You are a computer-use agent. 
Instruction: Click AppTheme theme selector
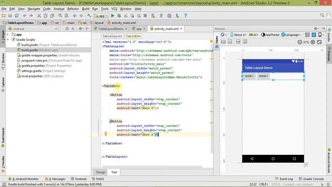point(270,35)
